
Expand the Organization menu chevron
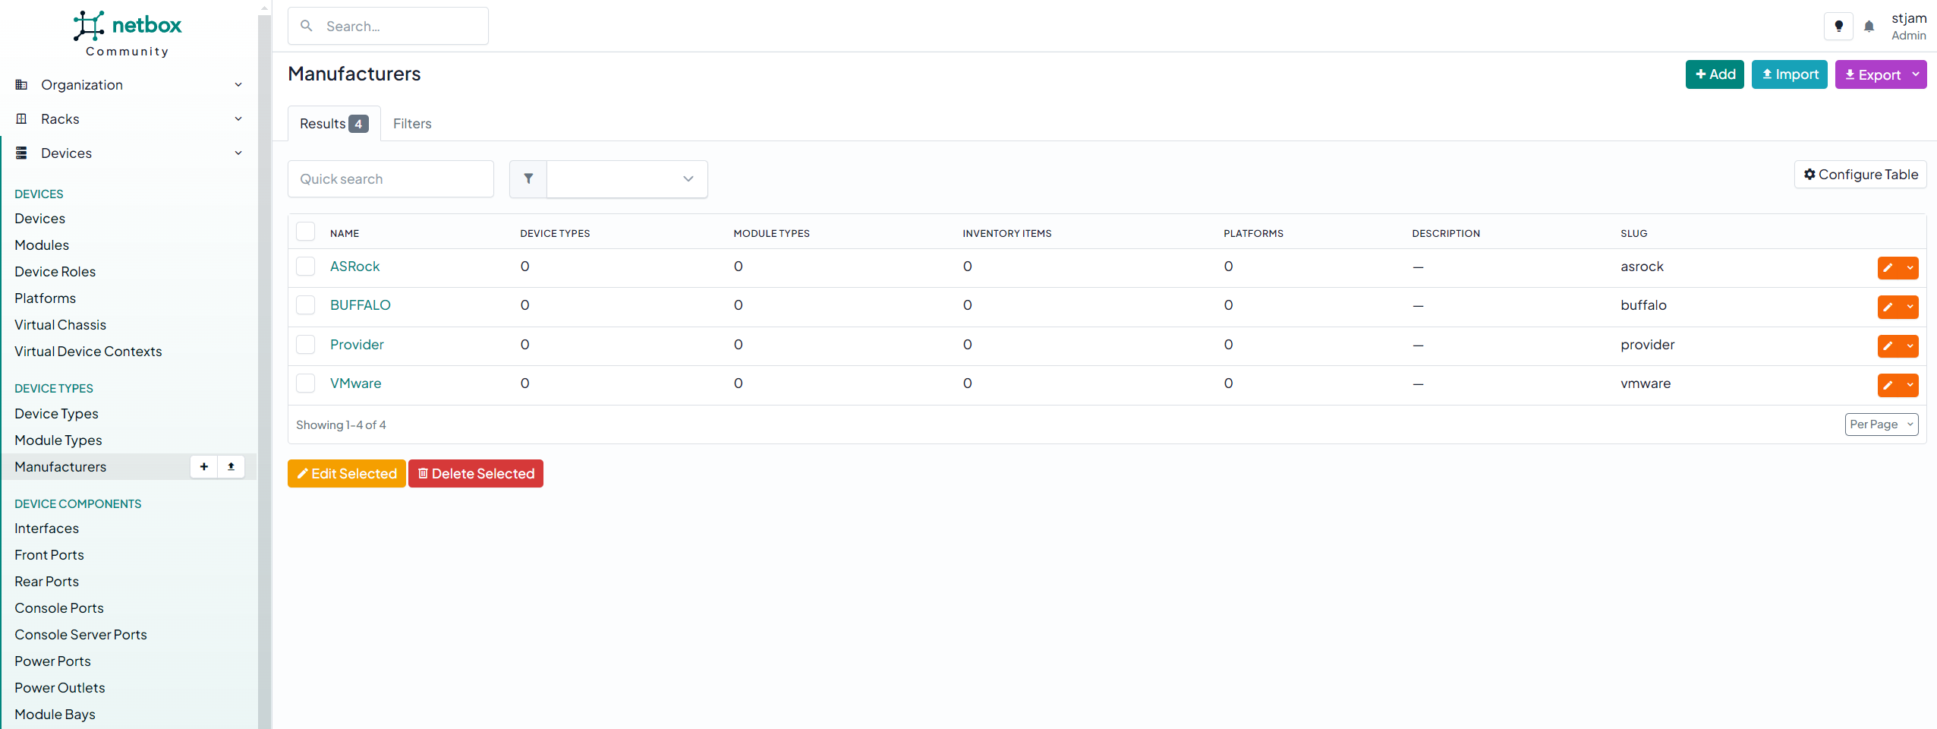point(238,85)
